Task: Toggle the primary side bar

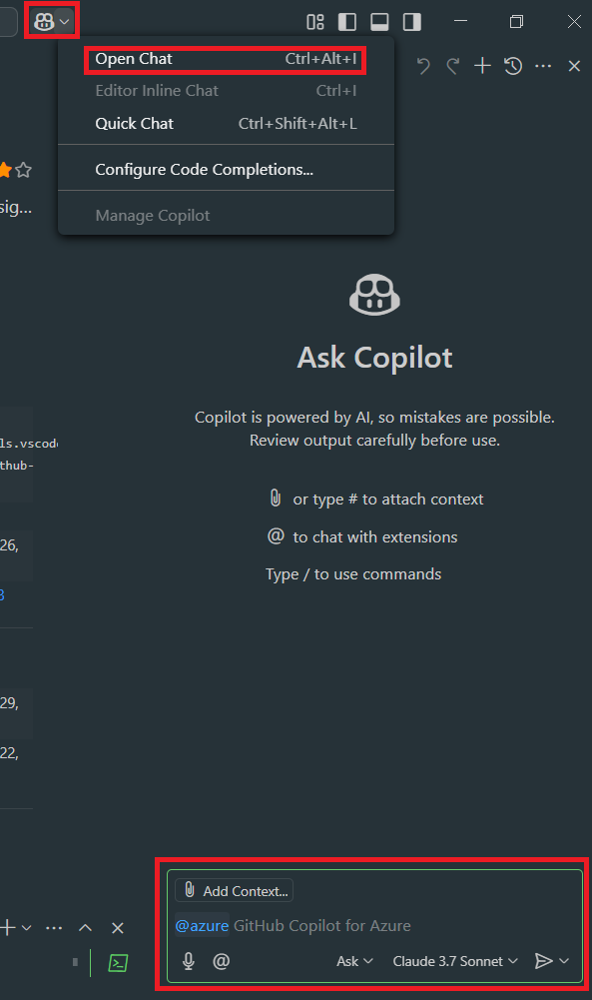Action: (x=347, y=22)
